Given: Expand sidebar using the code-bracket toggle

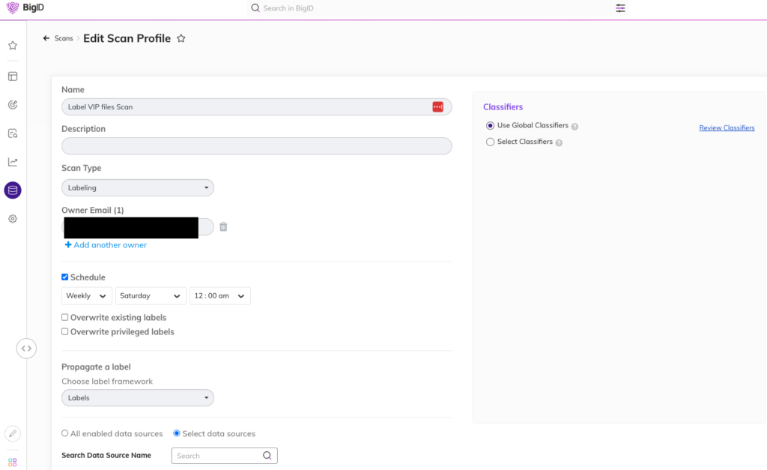Looking at the screenshot, I should click(26, 348).
